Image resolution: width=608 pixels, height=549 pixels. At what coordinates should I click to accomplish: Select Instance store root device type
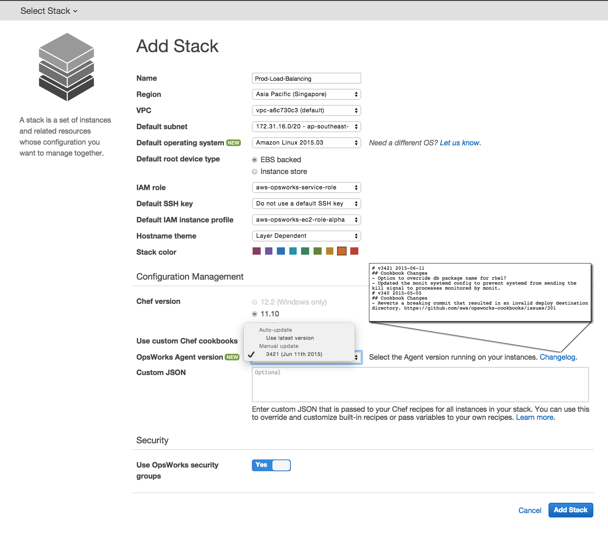(x=254, y=171)
